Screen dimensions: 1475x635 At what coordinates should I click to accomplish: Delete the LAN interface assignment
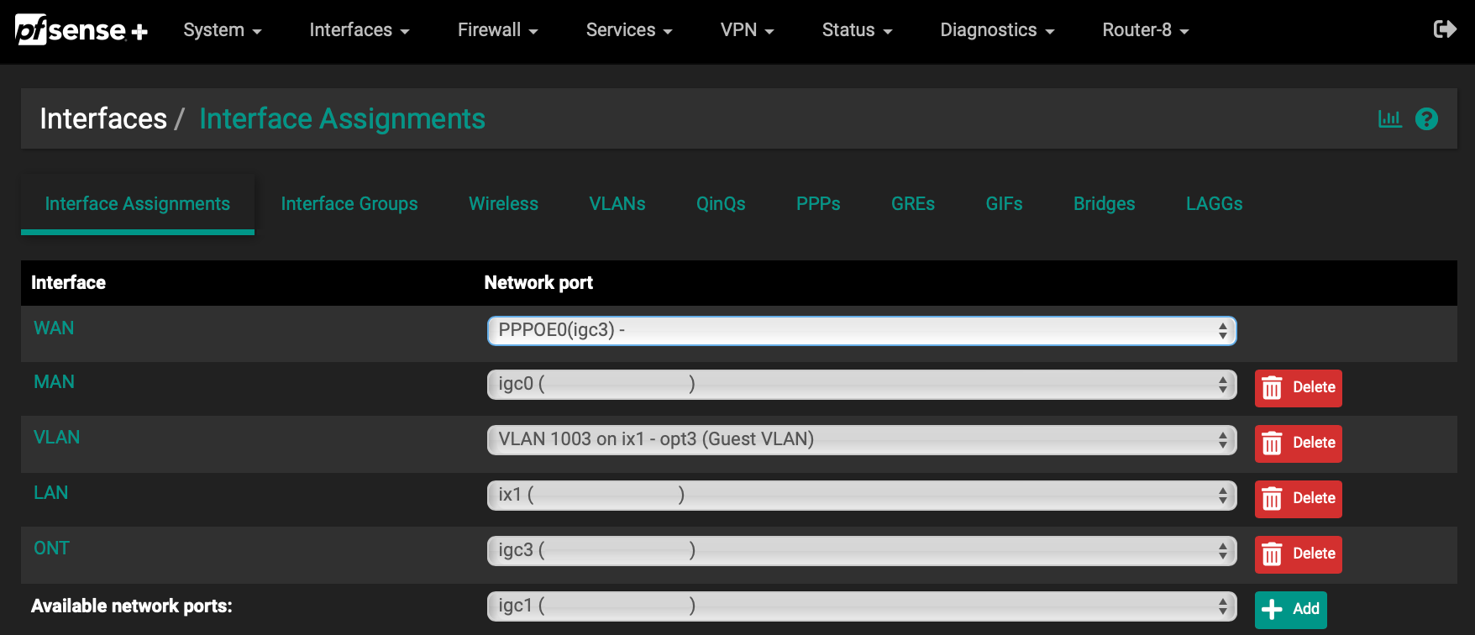[x=1298, y=499]
